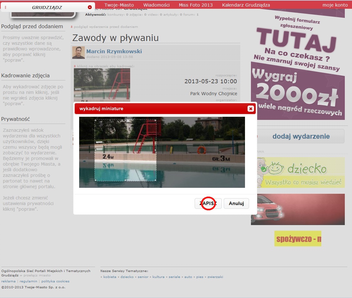Click the spożywczo yellow banner
The image size is (352, 298).
click(298, 239)
